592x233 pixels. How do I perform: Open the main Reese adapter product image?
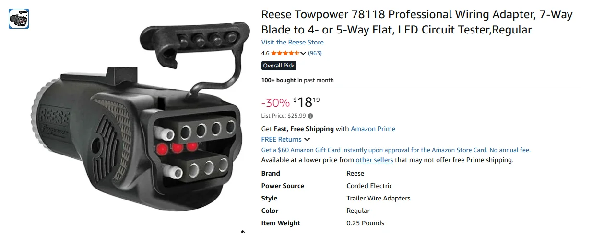139,120
